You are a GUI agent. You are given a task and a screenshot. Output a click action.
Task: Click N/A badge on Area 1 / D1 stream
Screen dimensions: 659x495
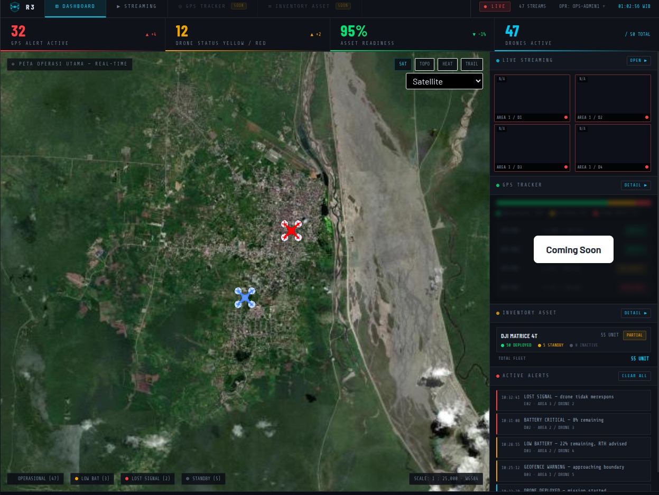[x=502, y=79]
